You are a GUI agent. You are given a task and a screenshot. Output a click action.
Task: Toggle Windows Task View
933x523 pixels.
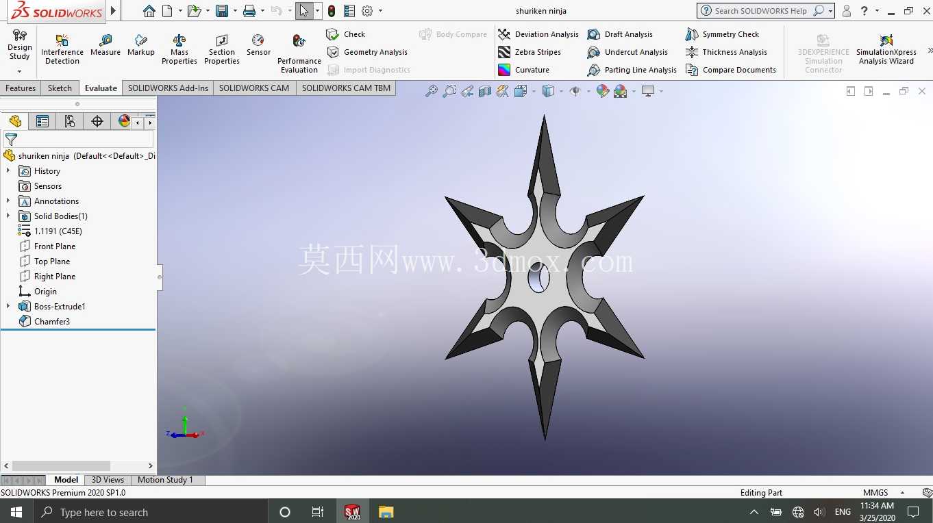(x=318, y=512)
